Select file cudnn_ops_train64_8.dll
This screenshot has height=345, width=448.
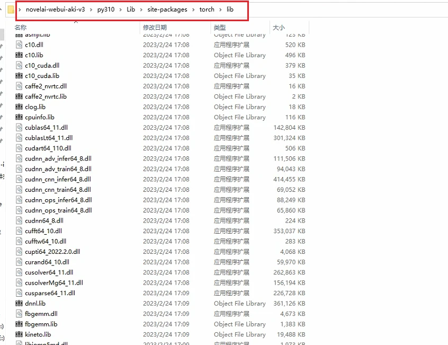point(58,210)
